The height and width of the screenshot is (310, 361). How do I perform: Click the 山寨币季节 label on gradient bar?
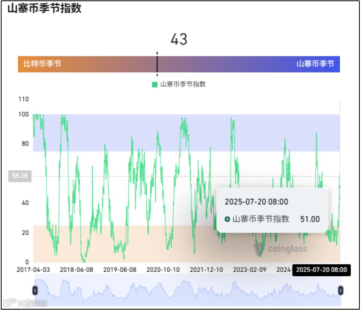click(x=315, y=64)
